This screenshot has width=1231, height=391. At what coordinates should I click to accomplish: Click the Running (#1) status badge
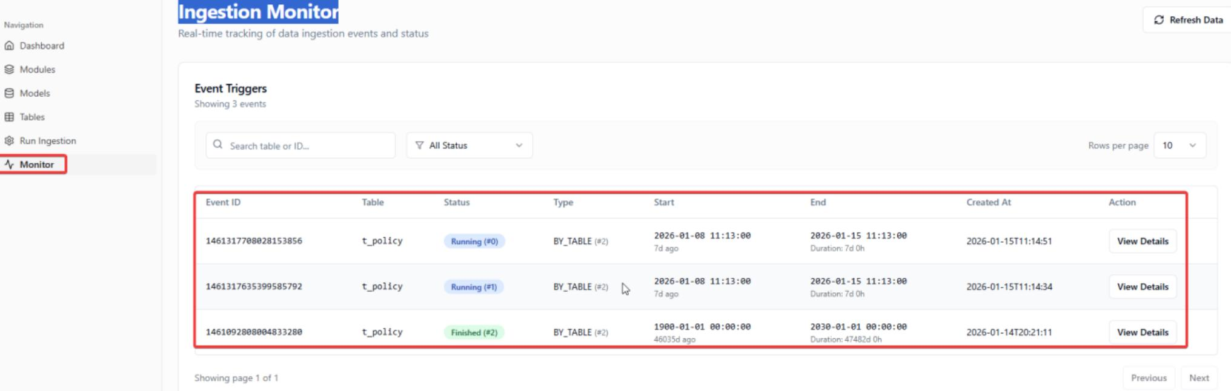[474, 287]
